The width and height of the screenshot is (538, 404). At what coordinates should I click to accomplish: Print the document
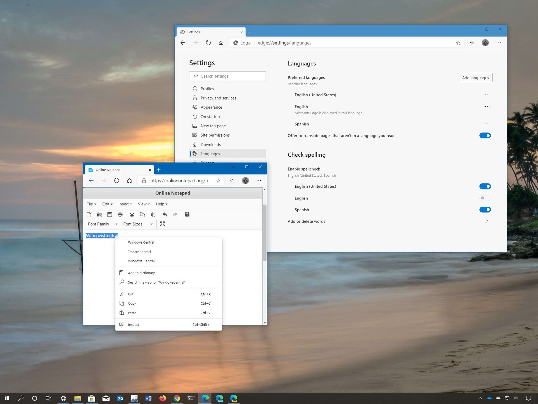120,215
